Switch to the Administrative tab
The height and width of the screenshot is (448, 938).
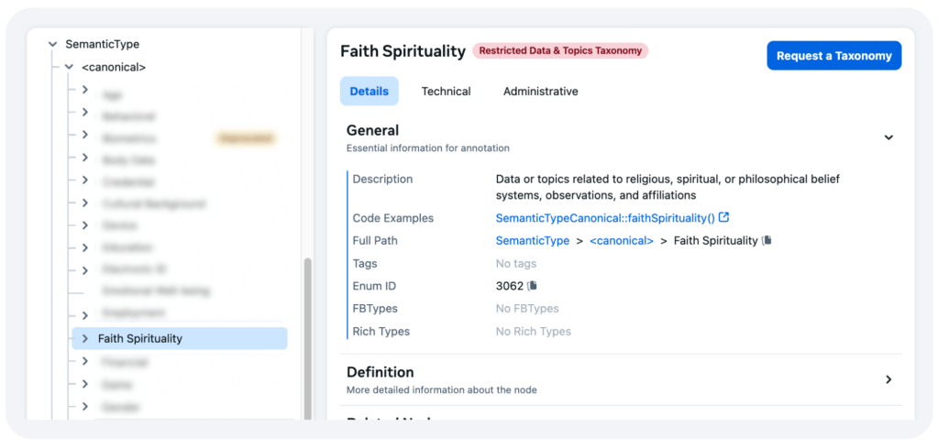(540, 92)
